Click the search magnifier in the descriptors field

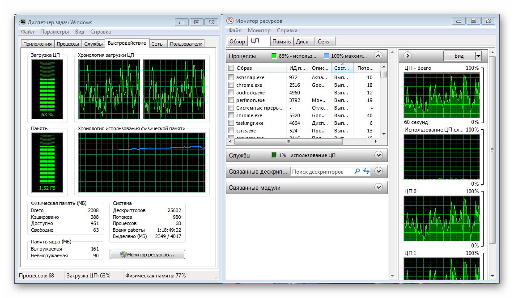pos(357,171)
